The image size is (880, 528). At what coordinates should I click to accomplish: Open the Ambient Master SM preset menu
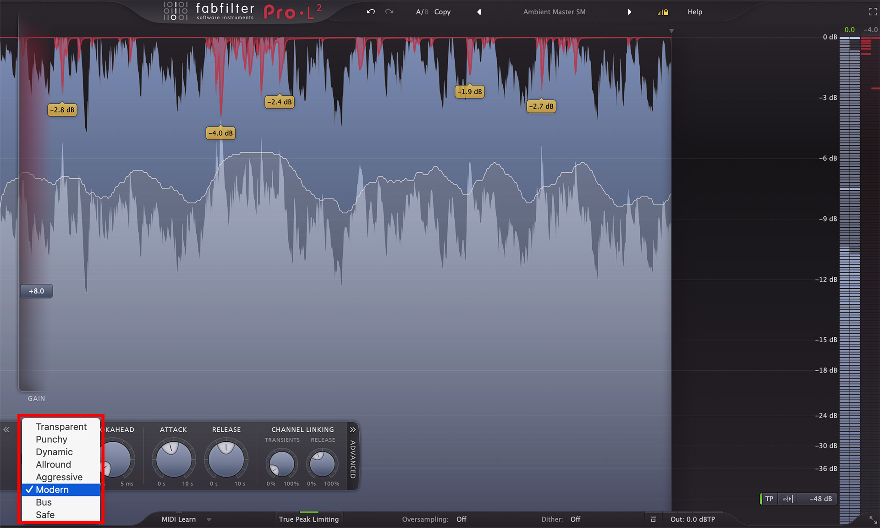click(x=554, y=12)
